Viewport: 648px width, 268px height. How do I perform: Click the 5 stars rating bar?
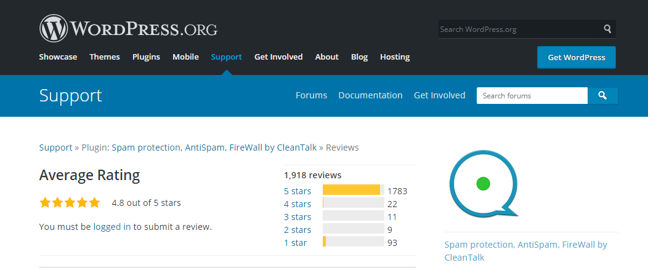point(354,190)
